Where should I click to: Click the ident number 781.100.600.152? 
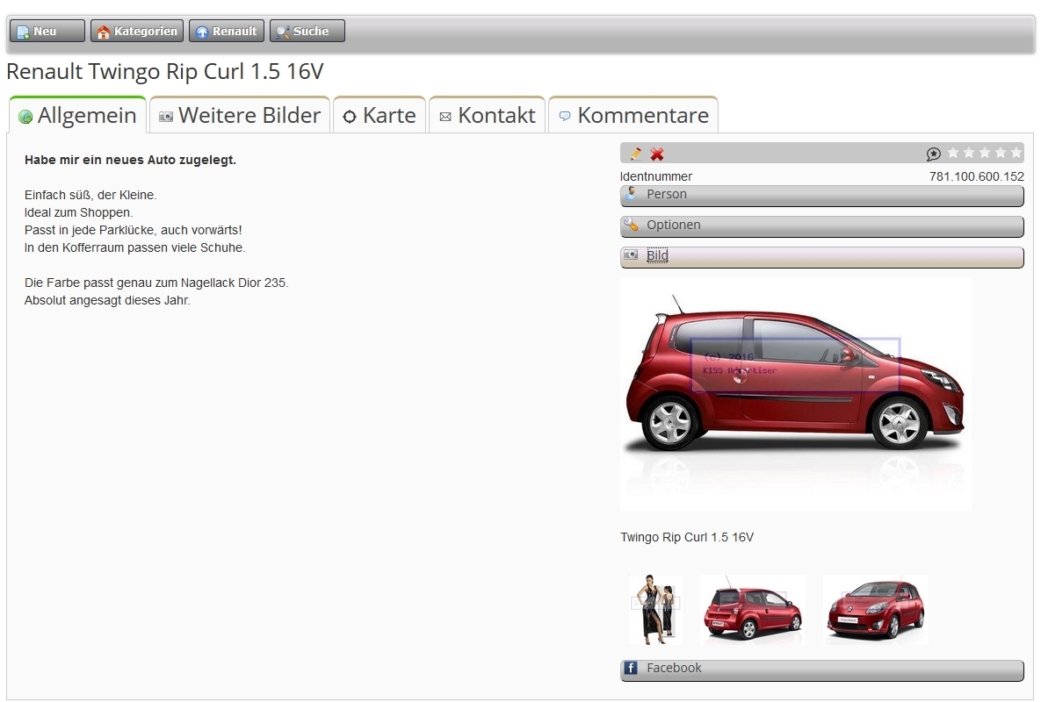977,176
